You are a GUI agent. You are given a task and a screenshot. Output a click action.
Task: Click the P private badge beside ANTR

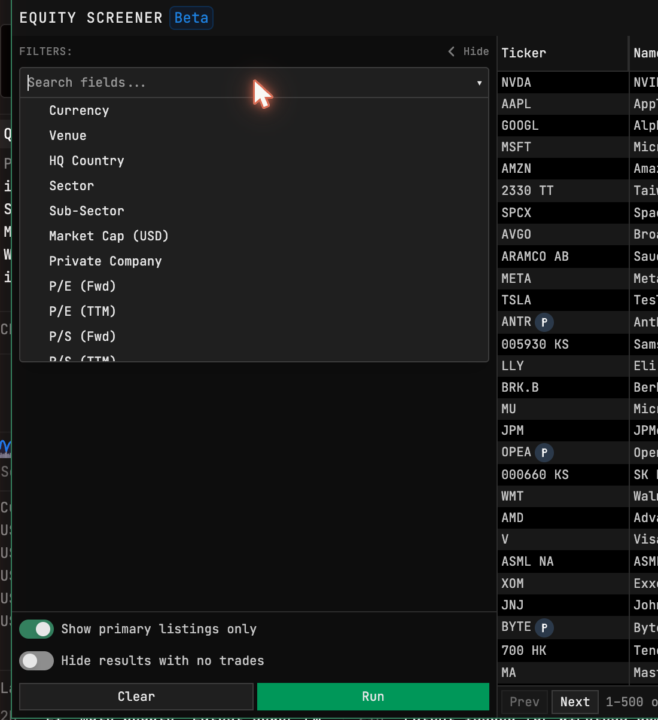[544, 322]
